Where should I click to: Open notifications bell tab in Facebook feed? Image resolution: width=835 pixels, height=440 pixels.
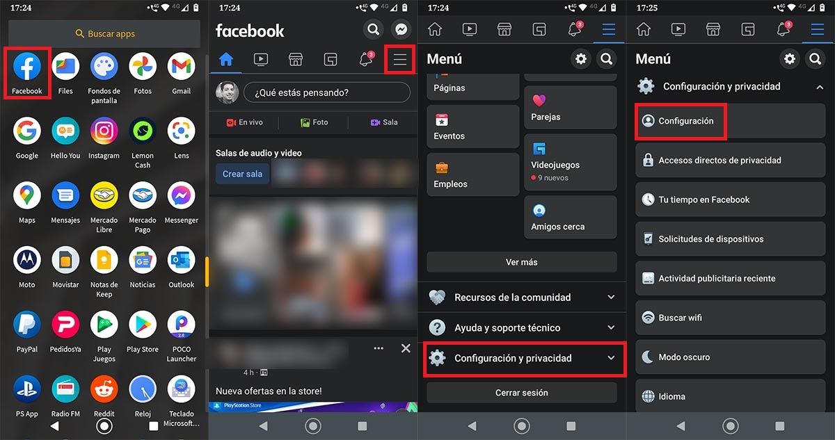point(365,60)
